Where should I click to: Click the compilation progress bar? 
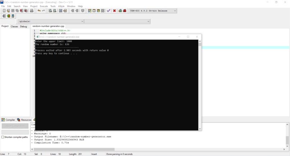point(15,132)
